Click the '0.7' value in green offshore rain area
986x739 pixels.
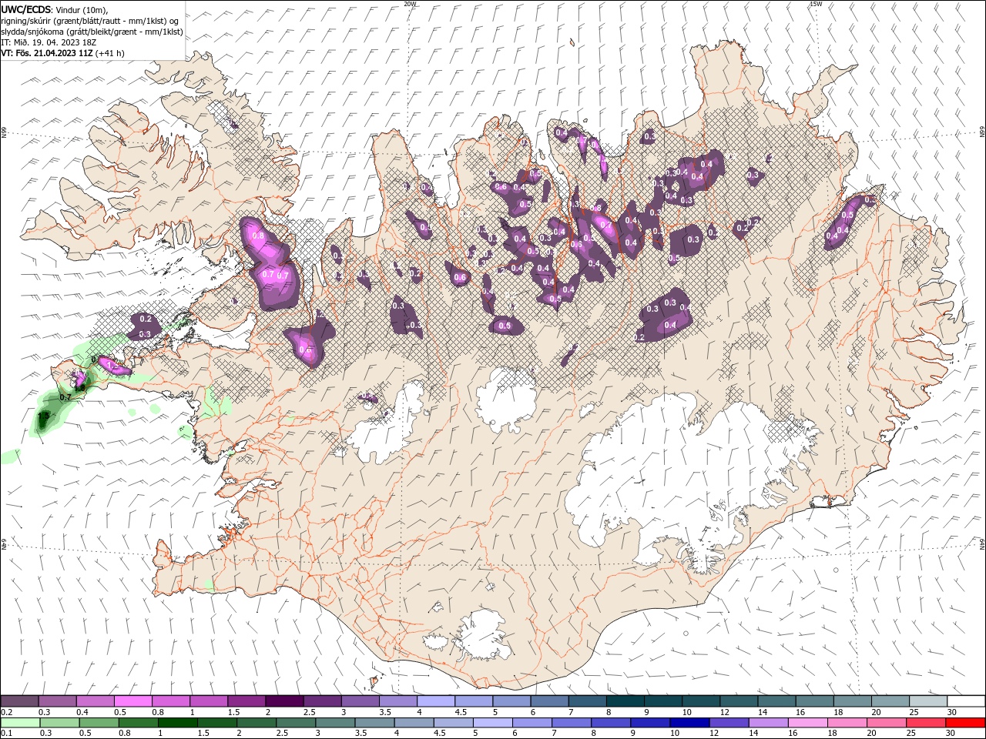pos(65,397)
